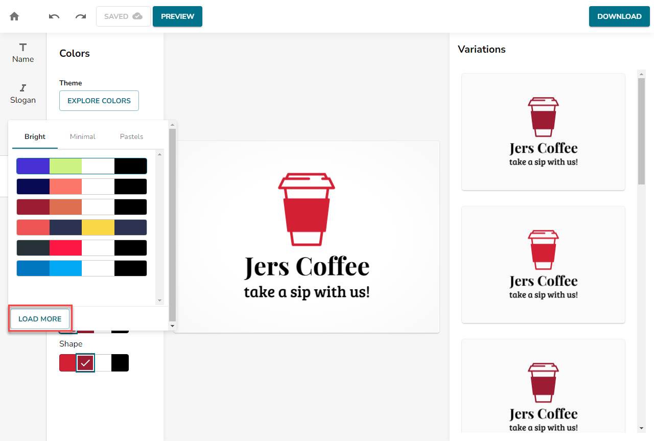Viewport: 654px width, 441px height.
Task: Pick the black Shape color swatch
Action: 120,363
